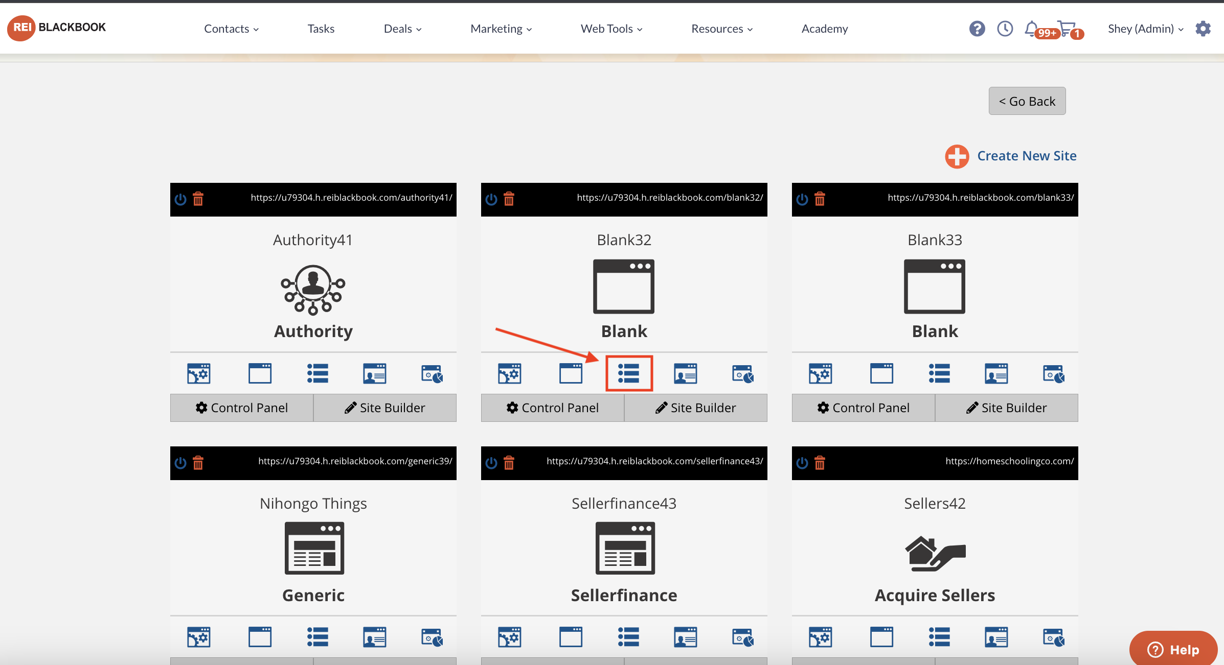
Task: Open the analytics chart icon for Authority41
Action: [432, 373]
